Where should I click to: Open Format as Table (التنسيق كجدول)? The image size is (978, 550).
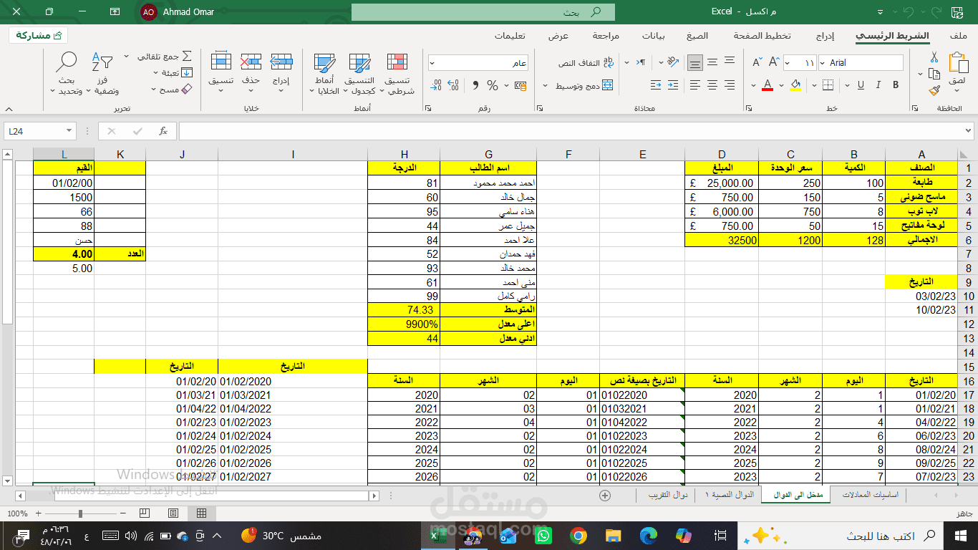click(359, 73)
